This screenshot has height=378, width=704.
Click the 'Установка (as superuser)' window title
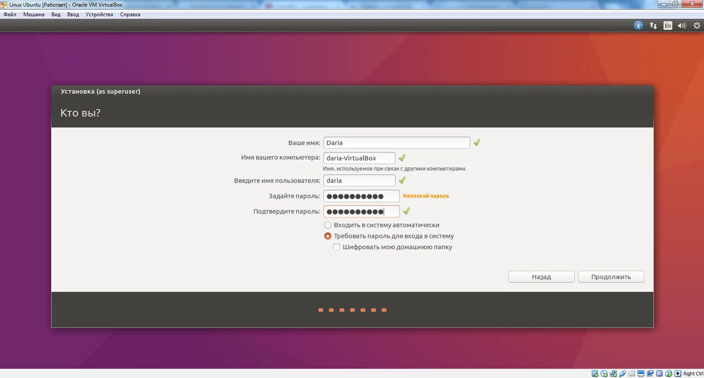[100, 91]
